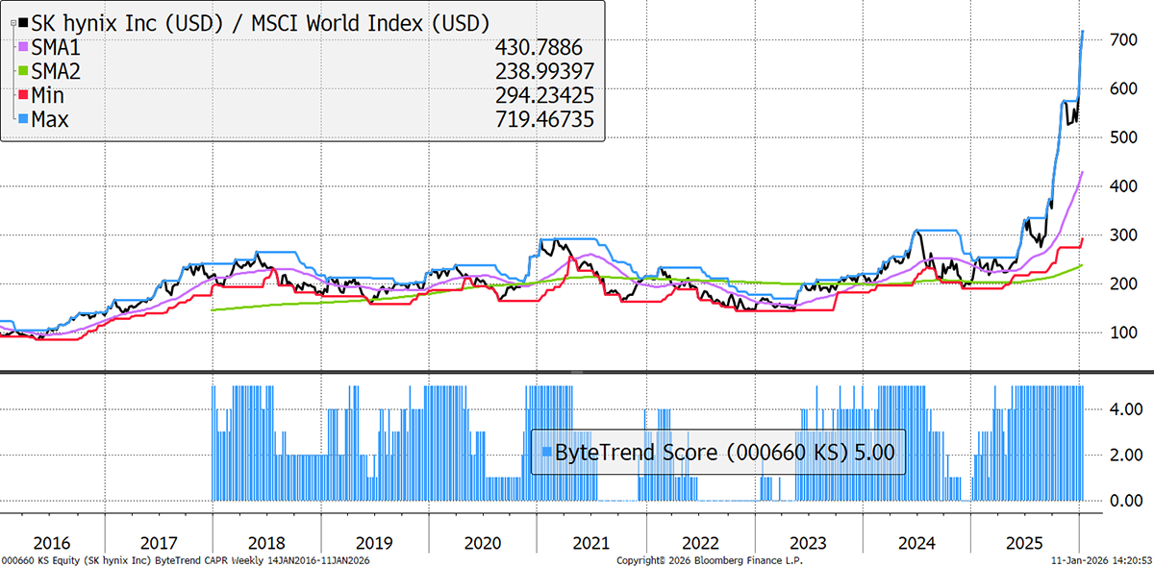Click the blue Max legend swatch

click(22, 119)
